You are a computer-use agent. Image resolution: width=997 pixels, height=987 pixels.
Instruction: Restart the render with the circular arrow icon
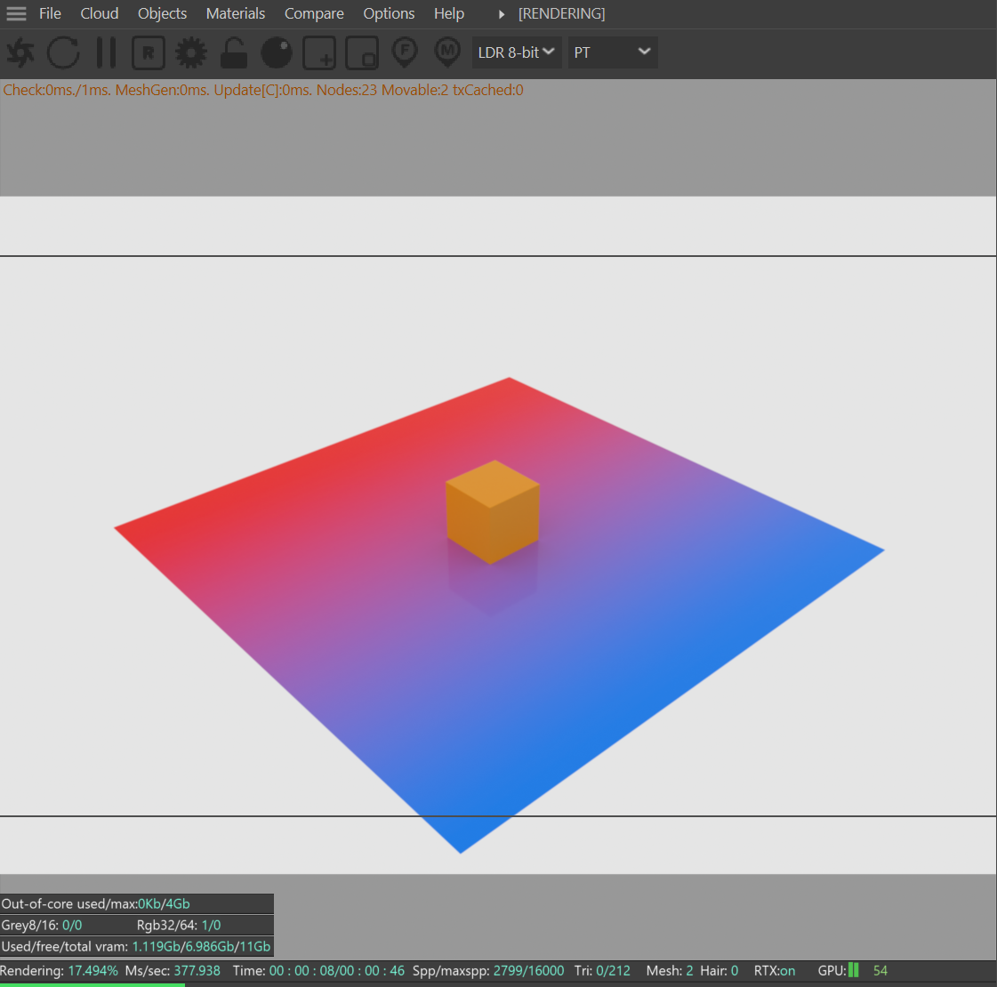click(63, 52)
